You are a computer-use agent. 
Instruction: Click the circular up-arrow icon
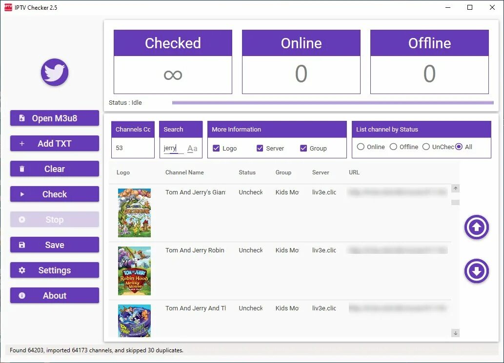coord(476,227)
